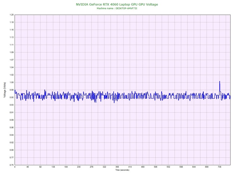Click the 598 tick on the time axis
Image resolution: width=234 pixels, height=176 pixels.
click(181, 167)
